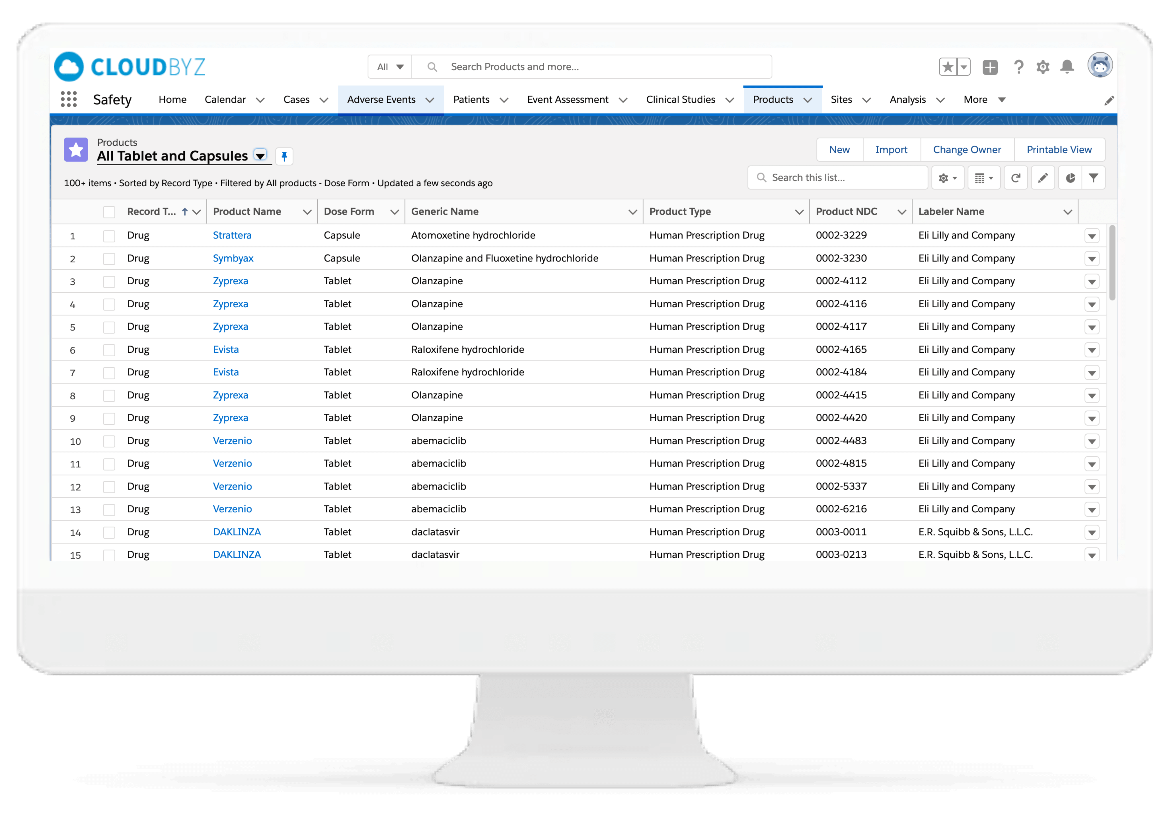Screen dimensions: 1173x813
Task: Open the notifications bell
Action: [x=1067, y=67]
